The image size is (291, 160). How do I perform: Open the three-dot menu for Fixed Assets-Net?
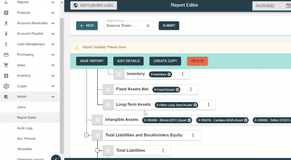click(191, 89)
